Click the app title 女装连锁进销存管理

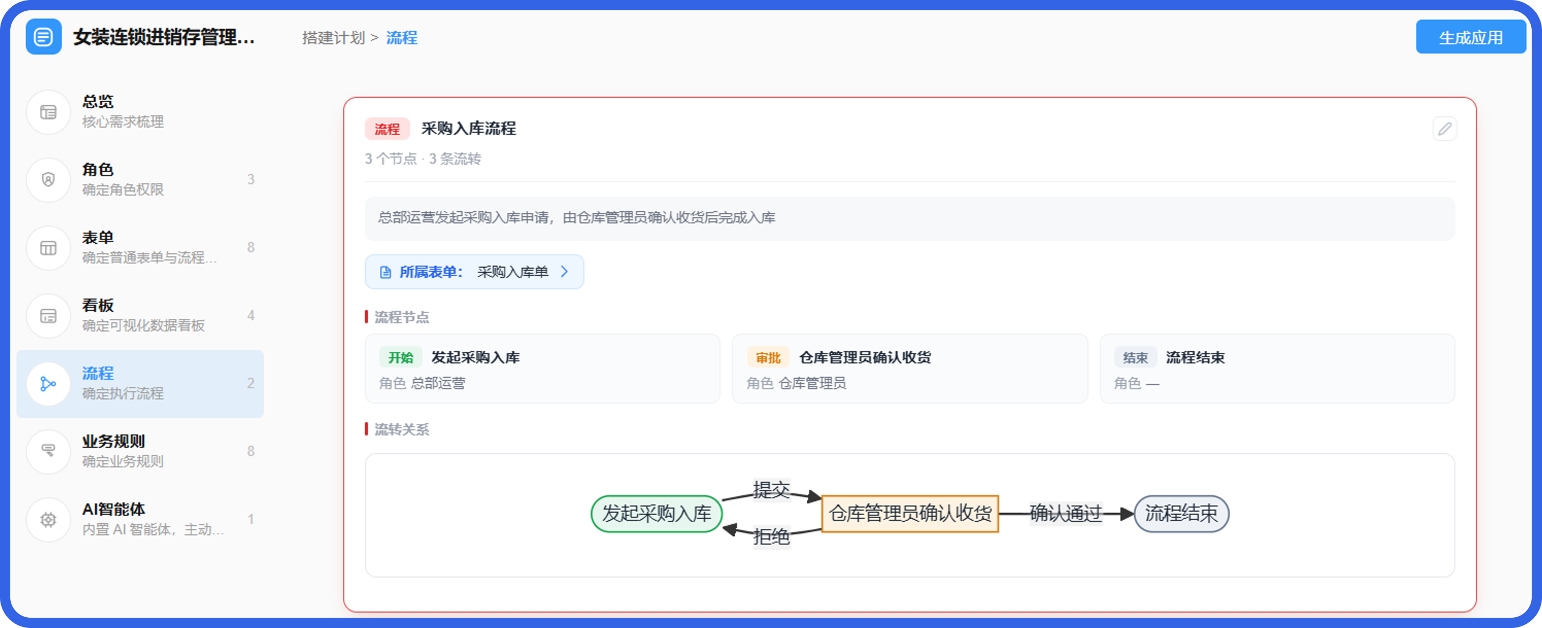(164, 37)
